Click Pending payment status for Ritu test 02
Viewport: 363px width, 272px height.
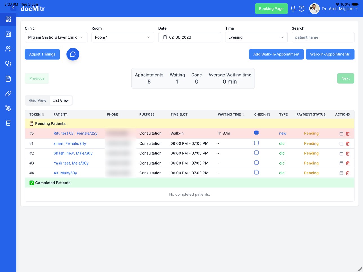(x=311, y=133)
